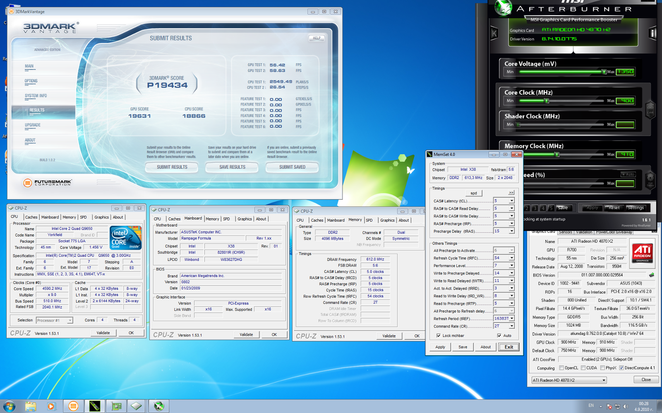Toggle the Afterburner clock Link icon

pos(650,110)
